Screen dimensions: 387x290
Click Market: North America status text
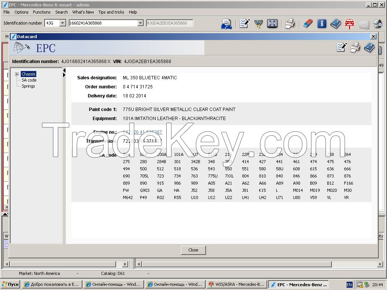point(39,273)
